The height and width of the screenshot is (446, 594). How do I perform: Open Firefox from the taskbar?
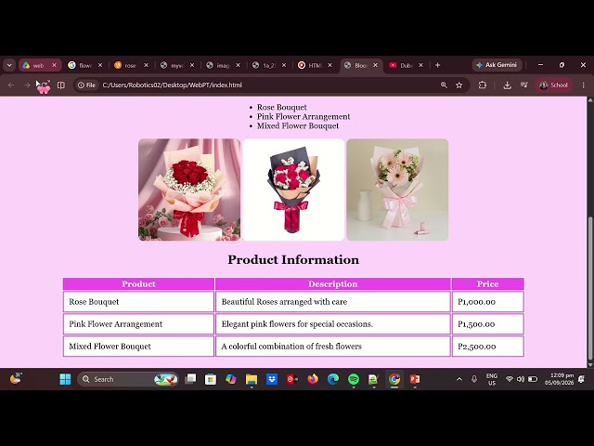pyautogui.click(x=313, y=379)
